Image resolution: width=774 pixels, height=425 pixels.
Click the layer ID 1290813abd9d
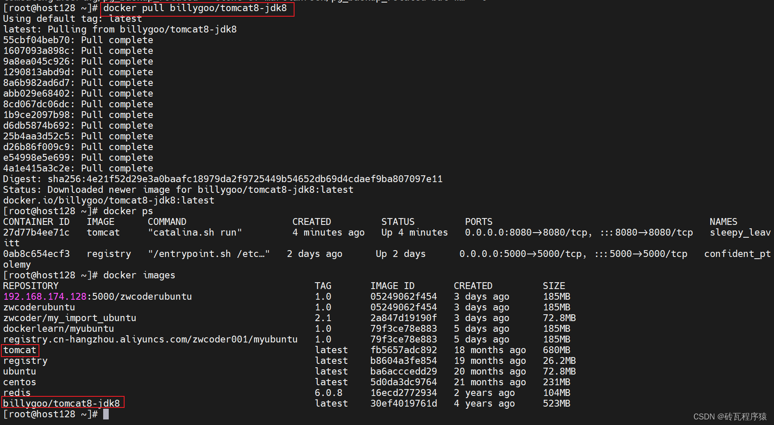tap(36, 72)
